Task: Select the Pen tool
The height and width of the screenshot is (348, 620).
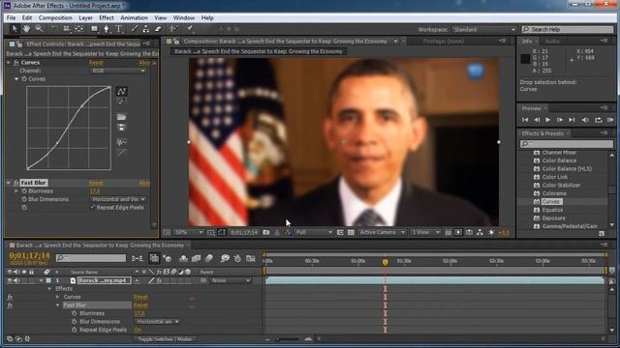Action: pyautogui.click(x=106, y=29)
